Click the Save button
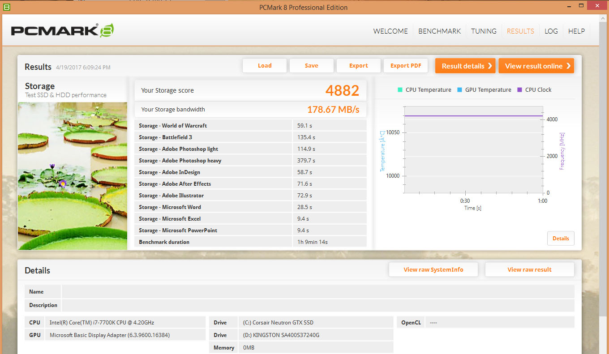Image resolution: width=609 pixels, height=354 pixels. [312, 65]
